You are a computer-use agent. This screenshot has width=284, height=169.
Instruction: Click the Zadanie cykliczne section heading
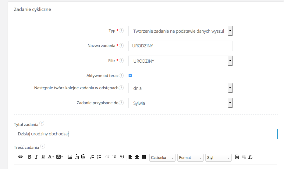pyautogui.click(x=32, y=9)
